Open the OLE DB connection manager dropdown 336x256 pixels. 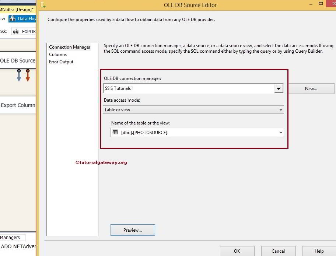279,88
